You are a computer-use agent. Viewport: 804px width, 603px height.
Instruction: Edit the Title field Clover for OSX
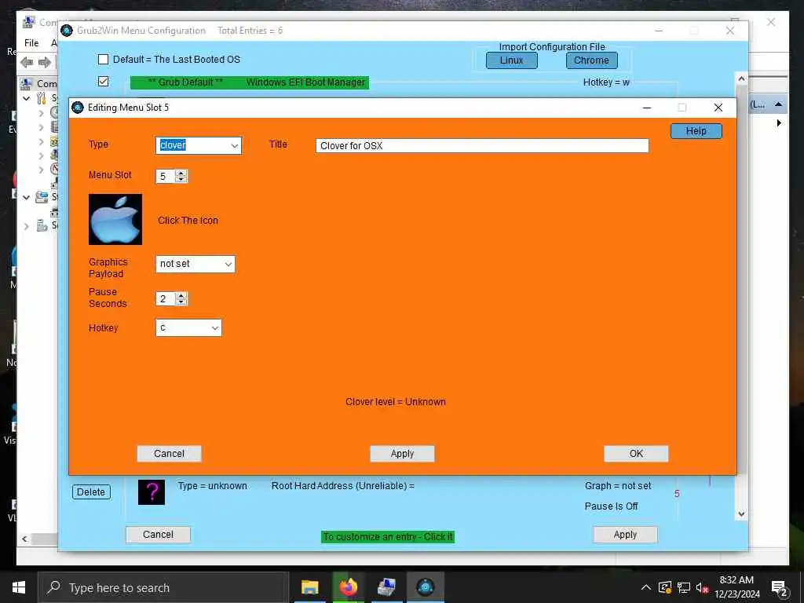point(482,145)
